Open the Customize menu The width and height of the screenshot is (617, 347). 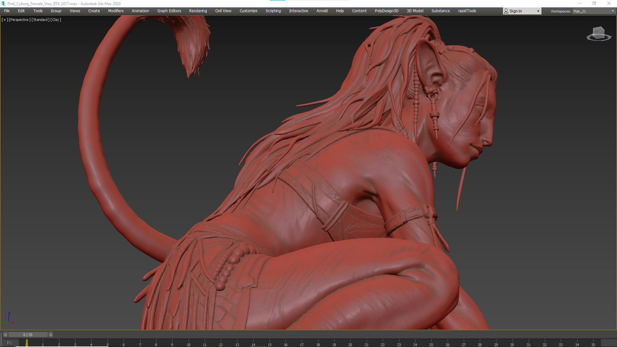point(248,11)
